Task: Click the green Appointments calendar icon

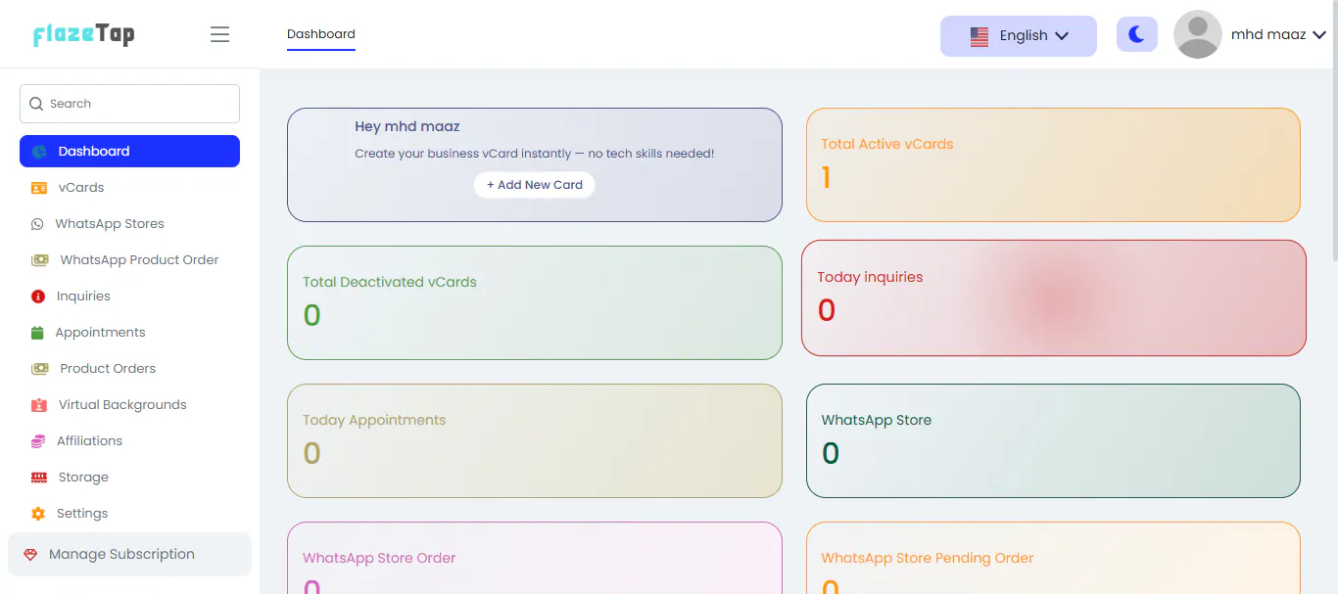Action: (37, 333)
